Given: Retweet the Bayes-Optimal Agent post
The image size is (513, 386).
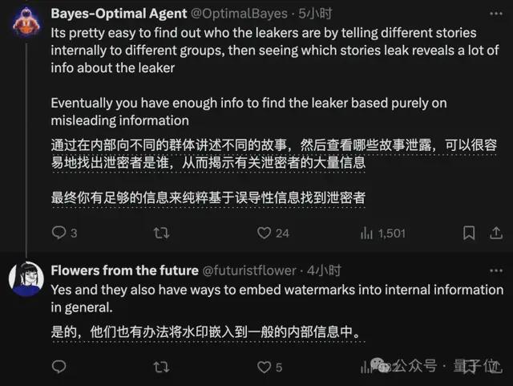Looking at the screenshot, I should coord(161,233).
